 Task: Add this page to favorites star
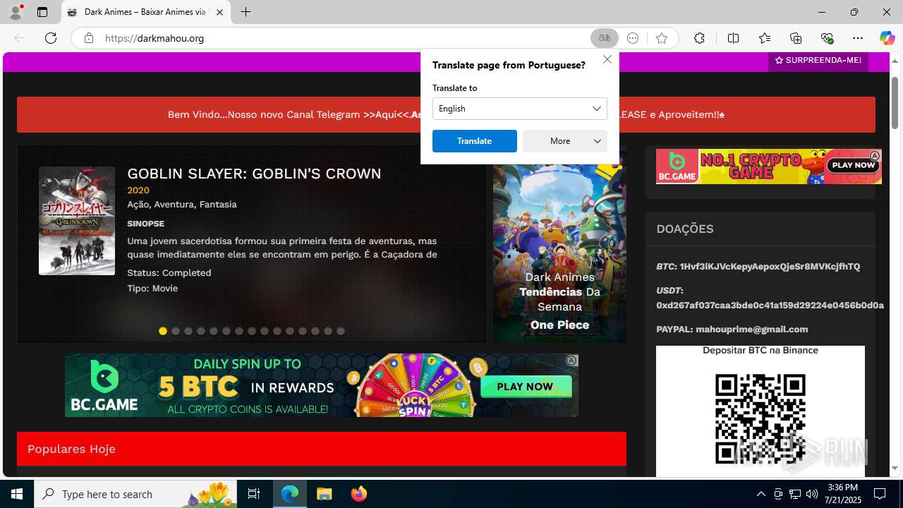661,38
